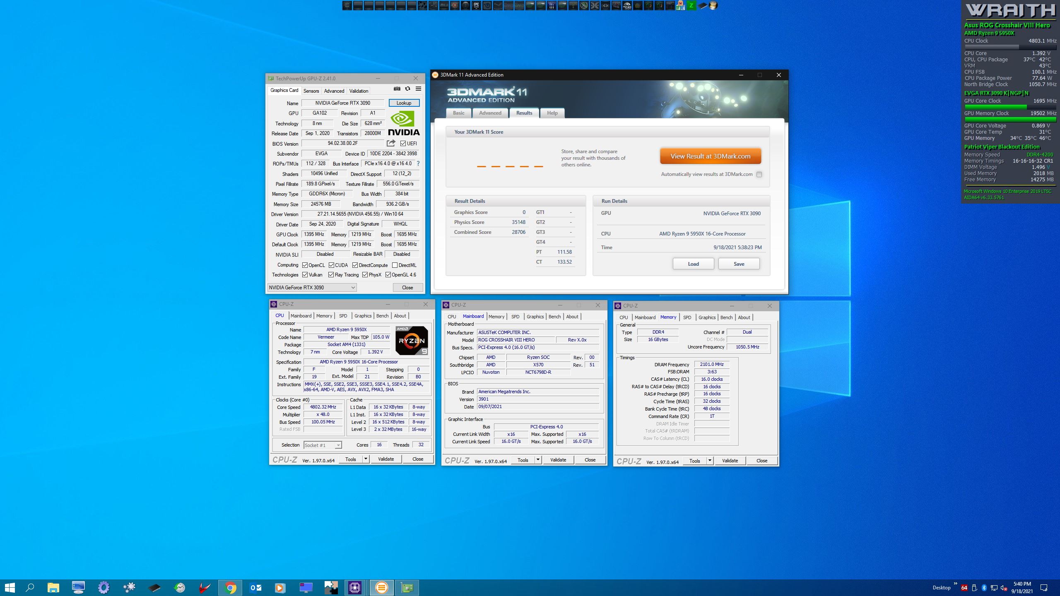The height and width of the screenshot is (596, 1060).
Task: Open File Explorer from the taskbar
Action: (53, 587)
